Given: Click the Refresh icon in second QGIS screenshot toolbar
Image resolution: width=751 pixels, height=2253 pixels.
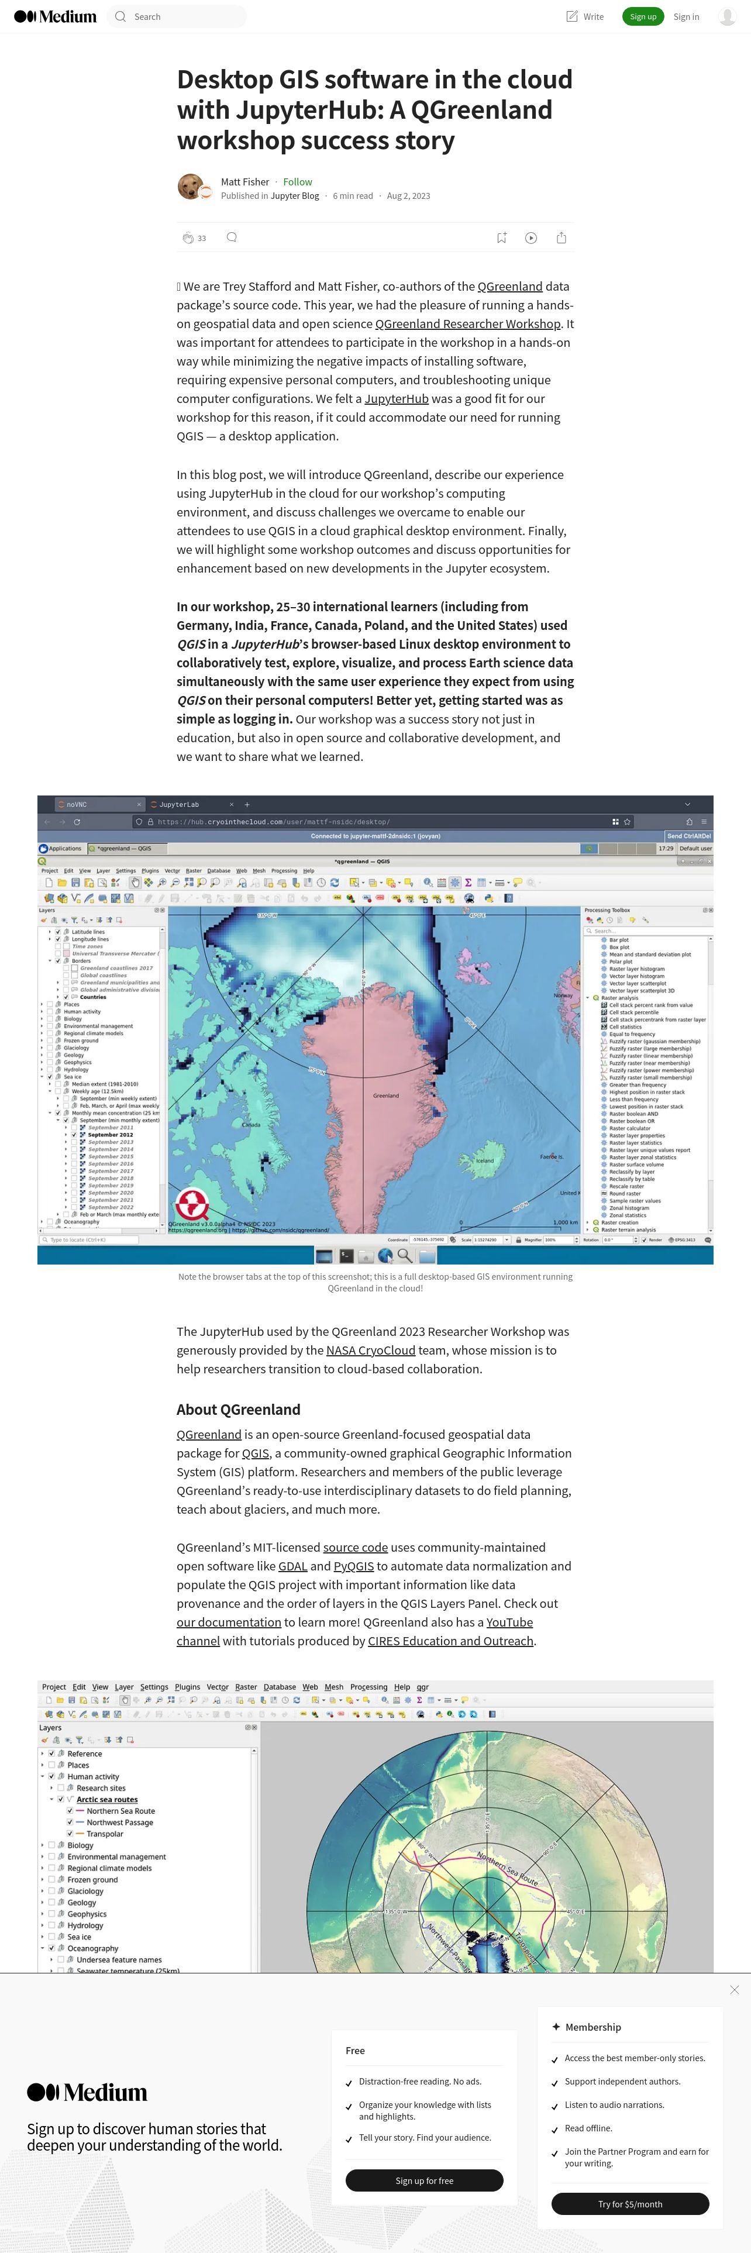Looking at the screenshot, I should (x=297, y=1700).
